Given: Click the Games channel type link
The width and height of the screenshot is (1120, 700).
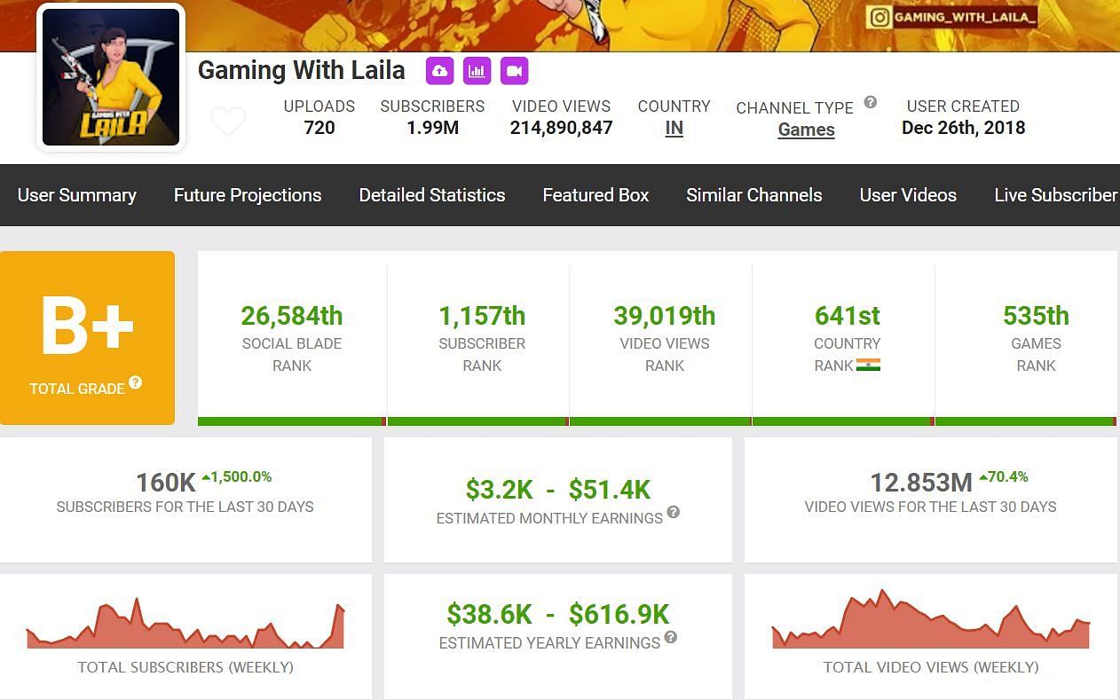Looking at the screenshot, I should click(x=806, y=130).
